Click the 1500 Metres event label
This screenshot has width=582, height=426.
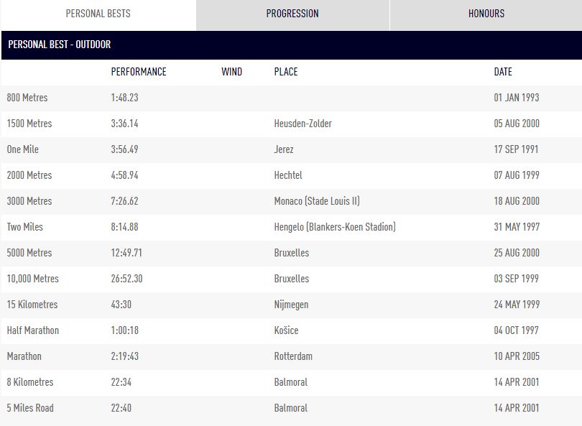pyautogui.click(x=29, y=124)
